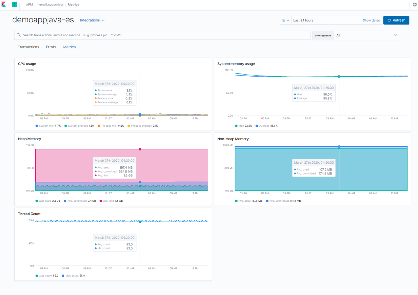418x295 pixels.
Task: Open the environment All dropdown
Action: [x=367, y=36]
